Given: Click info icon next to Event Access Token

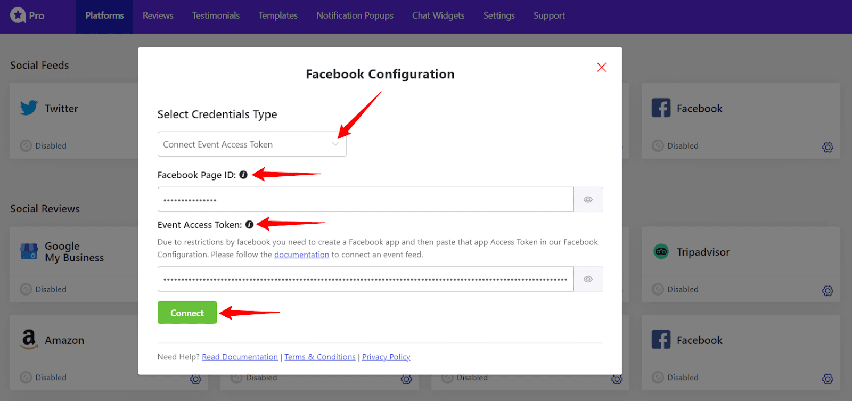Looking at the screenshot, I should [249, 225].
